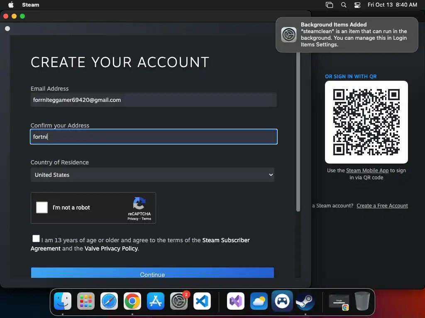Open the game controller app in dock
The image size is (425, 318).
(x=282, y=301)
